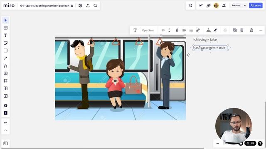
Task: Toggle collaborators' cursors icon
Action: [x=201, y=5]
